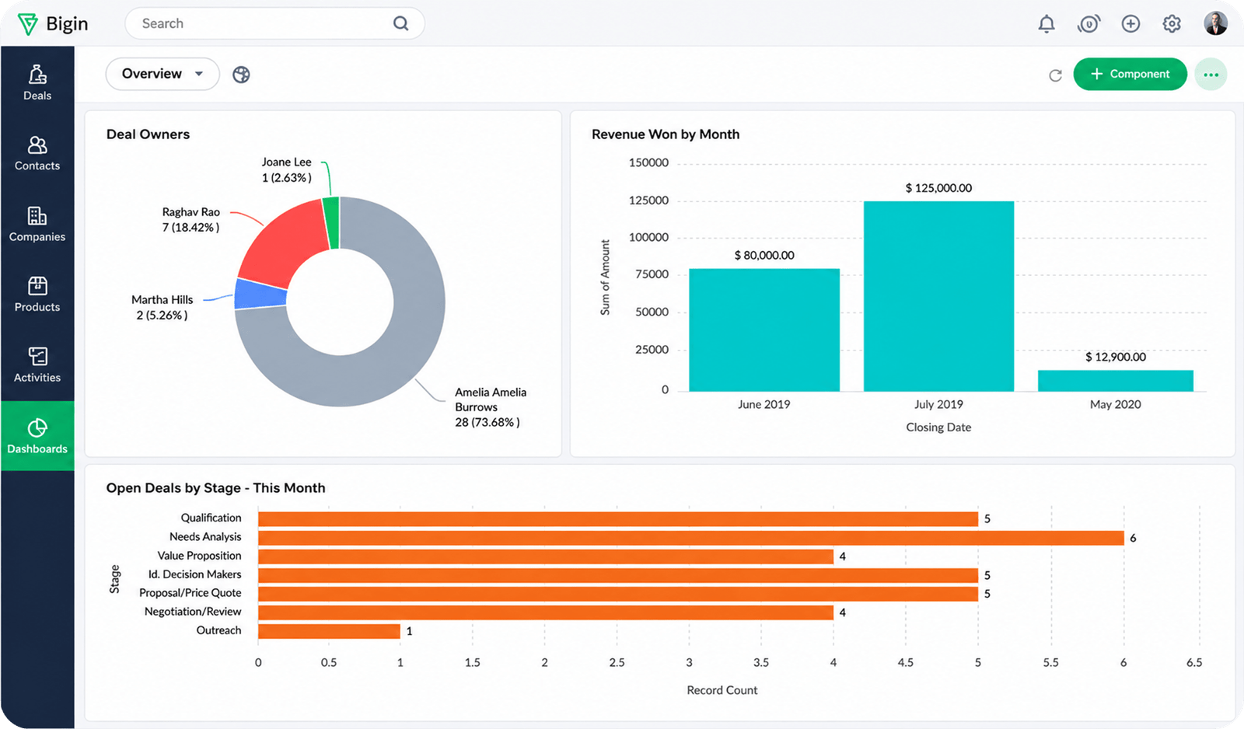Open Contacts module
Image resolution: width=1244 pixels, height=729 pixels.
pyautogui.click(x=37, y=153)
